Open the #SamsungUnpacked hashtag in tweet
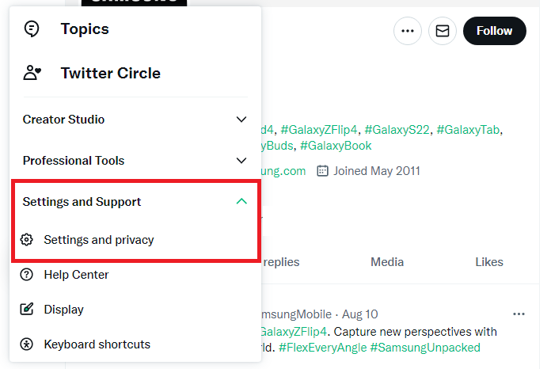Image resolution: width=551 pixels, height=369 pixels. point(425,348)
